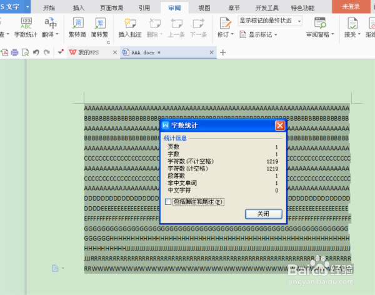
Task: Expand the 修订 dropdown arrow
Action: 232,34
